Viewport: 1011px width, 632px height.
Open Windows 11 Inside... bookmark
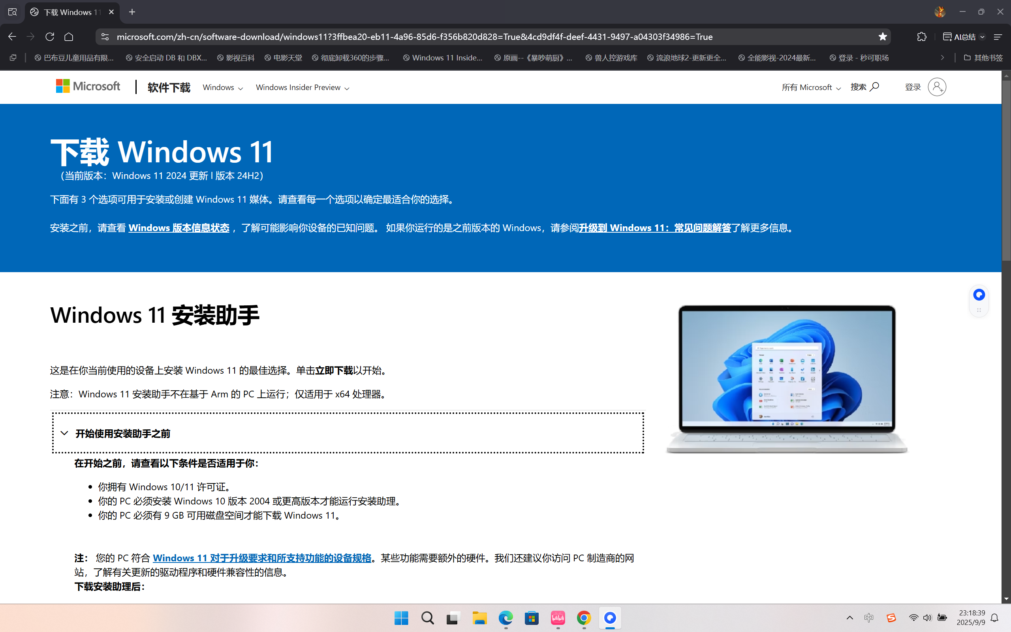tap(442, 58)
